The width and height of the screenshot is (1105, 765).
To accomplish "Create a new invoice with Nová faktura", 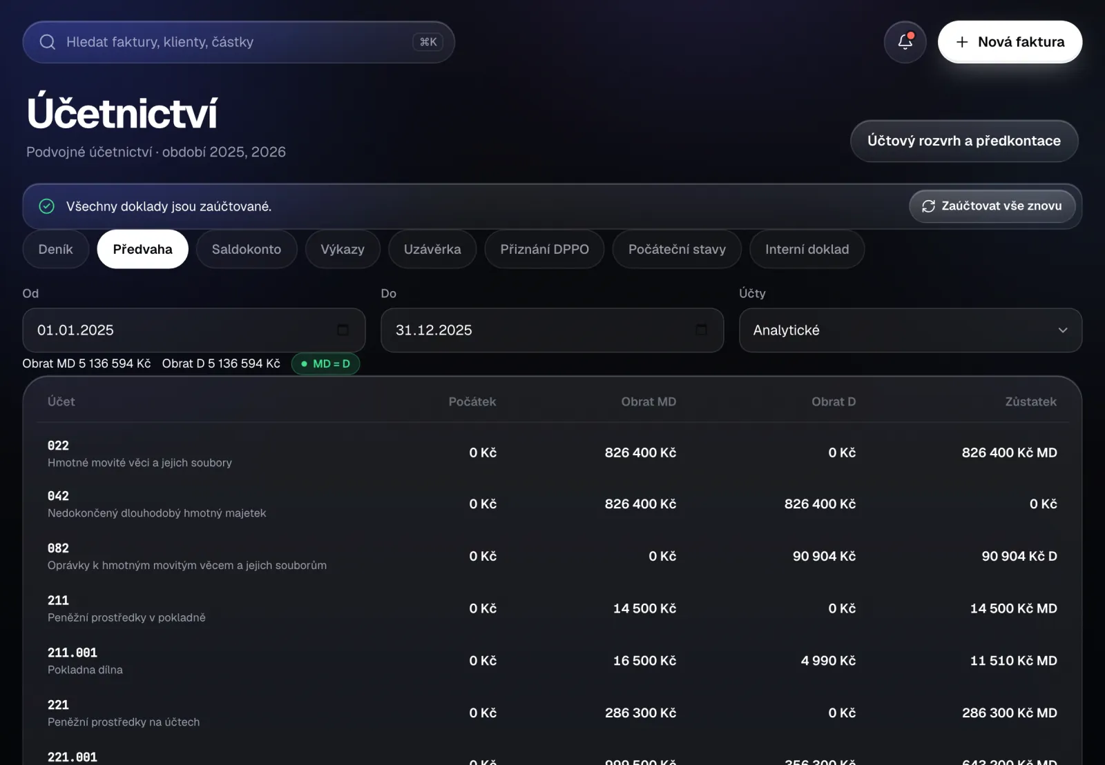I will pyautogui.click(x=1010, y=42).
